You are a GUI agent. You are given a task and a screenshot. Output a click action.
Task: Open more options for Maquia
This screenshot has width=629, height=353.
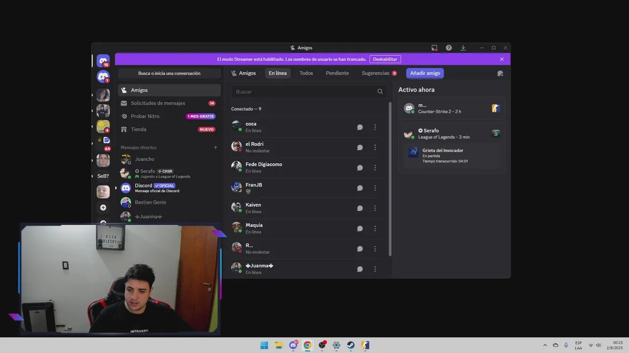point(375,228)
